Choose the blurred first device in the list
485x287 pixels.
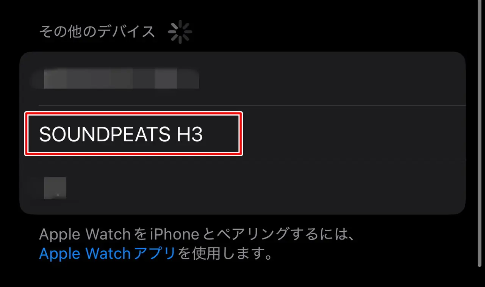click(x=242, y=79)
